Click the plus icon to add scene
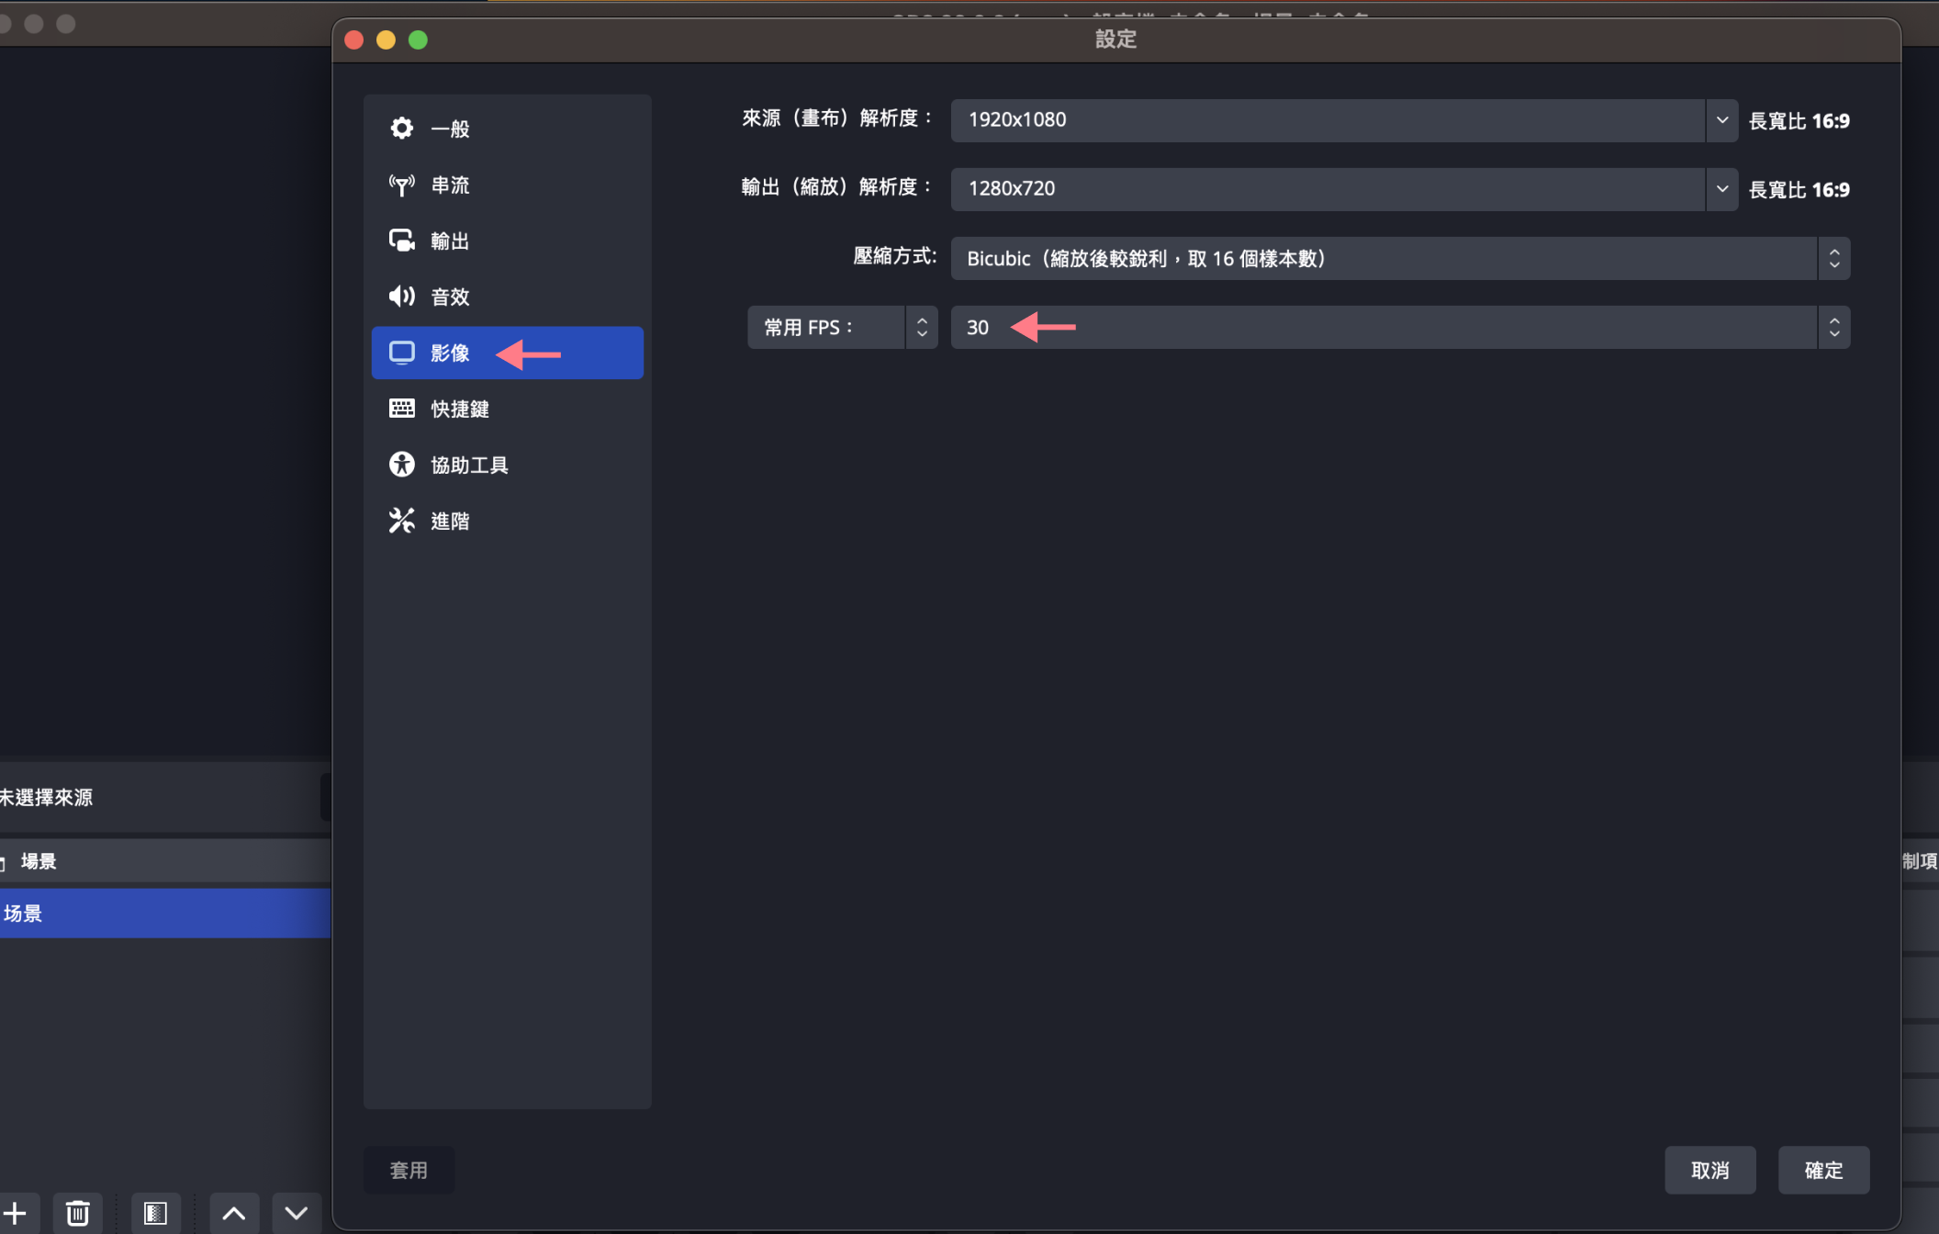This screenshot has height=1234, width=1939. pos(15,1213)
